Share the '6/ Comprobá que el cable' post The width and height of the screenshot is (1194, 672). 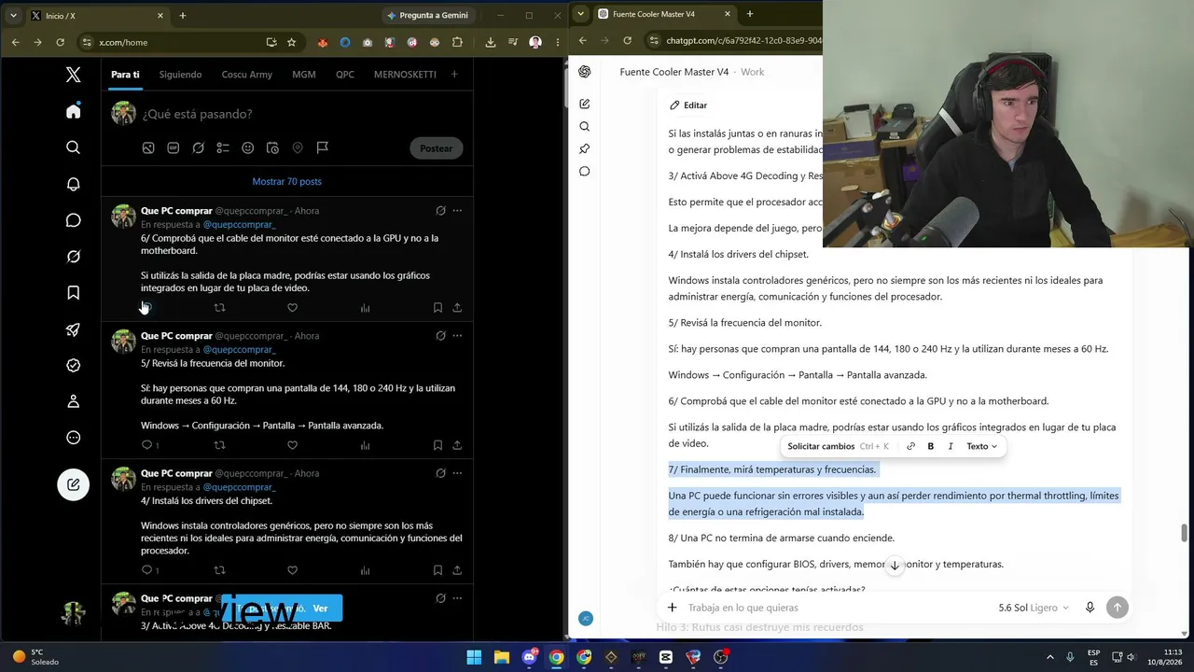pos(457,308)
